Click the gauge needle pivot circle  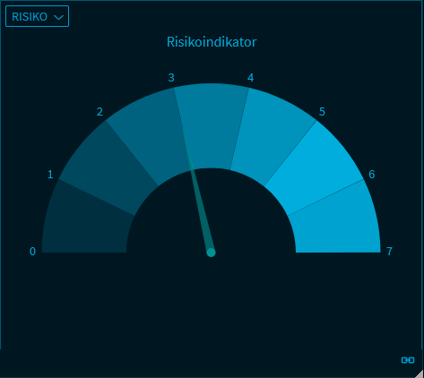click(x=211, y=253)
